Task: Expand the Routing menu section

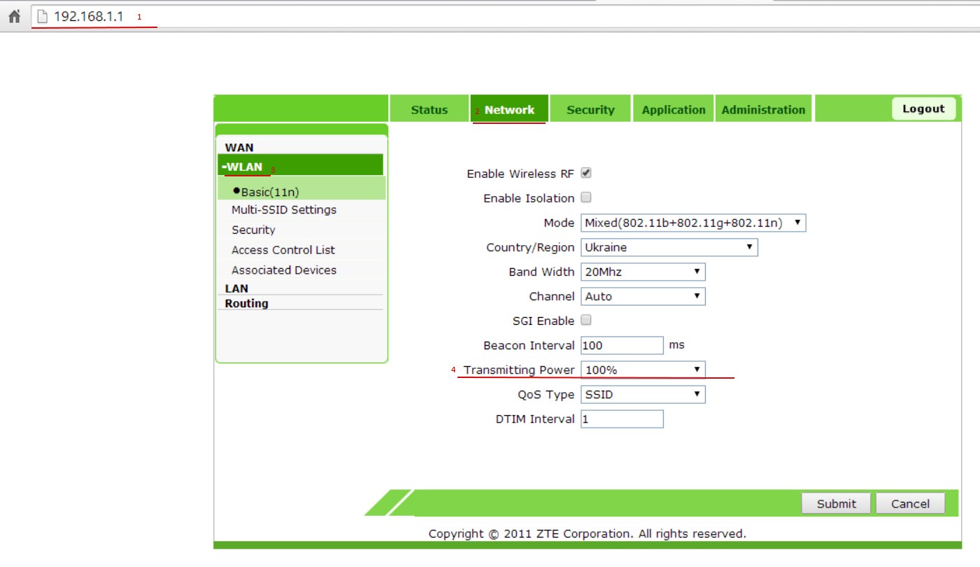Action: pos(246,304)
